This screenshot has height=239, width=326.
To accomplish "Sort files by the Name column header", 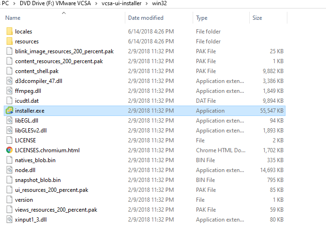I will click(13, 18).
